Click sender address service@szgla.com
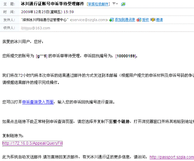The height and width of the screenshot is (161, 194). (x=89, y=20)
